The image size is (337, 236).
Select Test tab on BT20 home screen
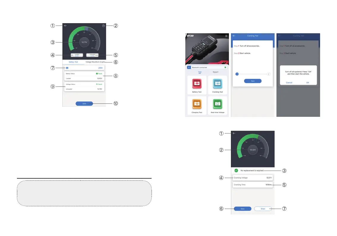200,72
